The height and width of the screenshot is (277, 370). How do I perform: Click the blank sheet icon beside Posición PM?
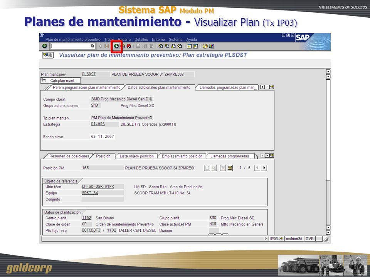pyautogui.click(x=207, y=168)
